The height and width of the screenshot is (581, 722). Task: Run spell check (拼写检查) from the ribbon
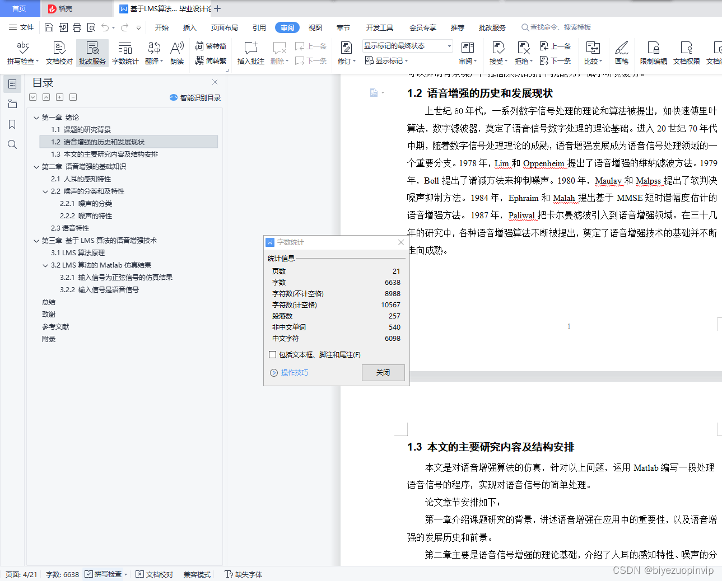pos(22,53)
